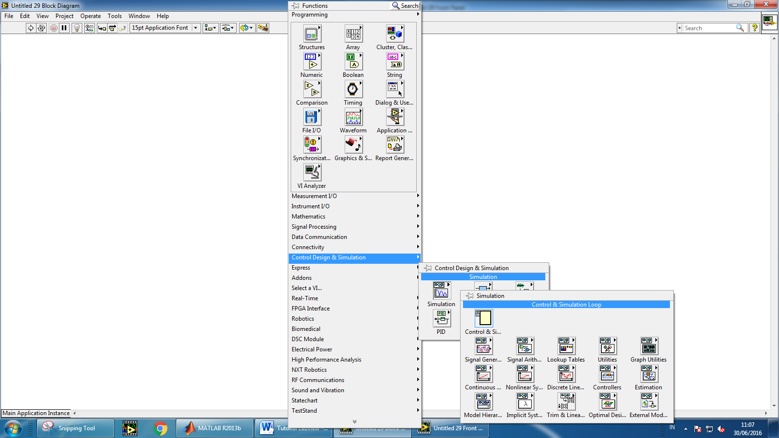779x438 pixels.
Task: Toggle Retain Wire Values button
Action: click(x=89, y=28)
